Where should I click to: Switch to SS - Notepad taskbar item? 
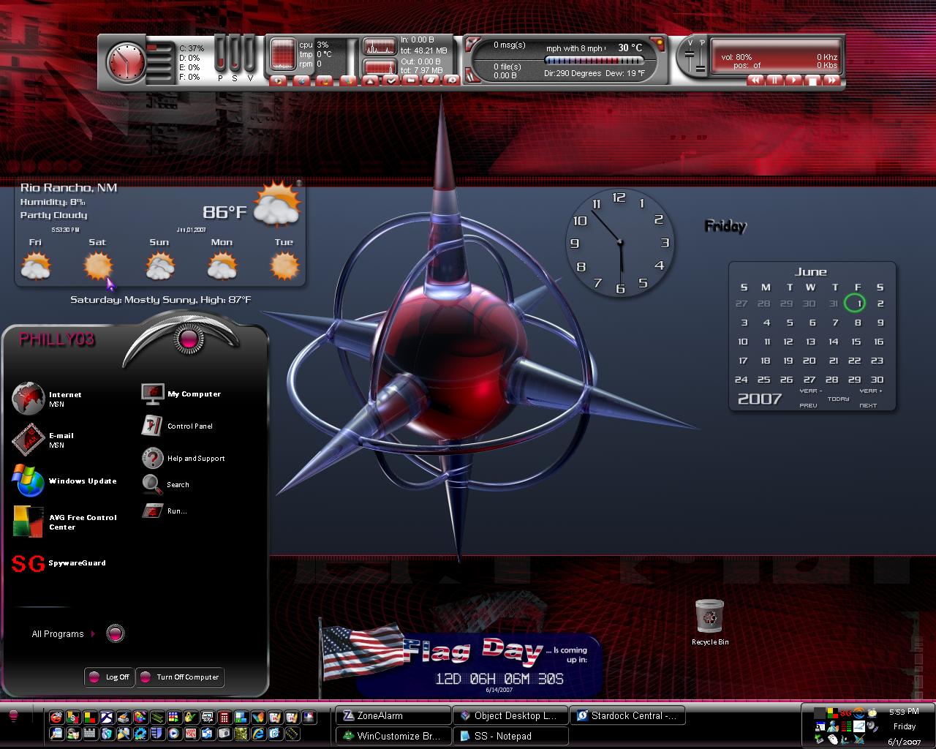[510, 736]
